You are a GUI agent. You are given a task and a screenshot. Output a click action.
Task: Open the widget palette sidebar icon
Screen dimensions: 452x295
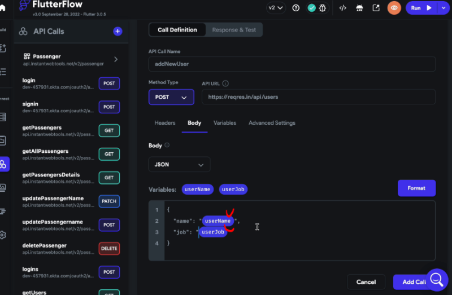pos(3,48)
